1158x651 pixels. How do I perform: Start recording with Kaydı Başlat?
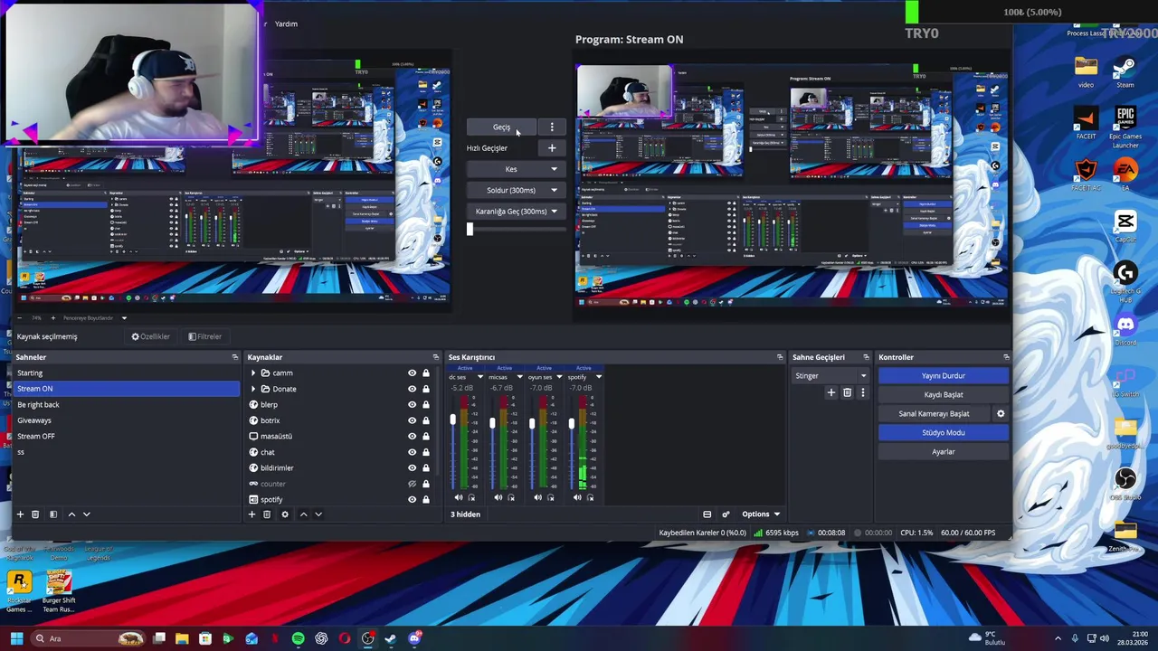pyautogui.click(x=943, y=395)
